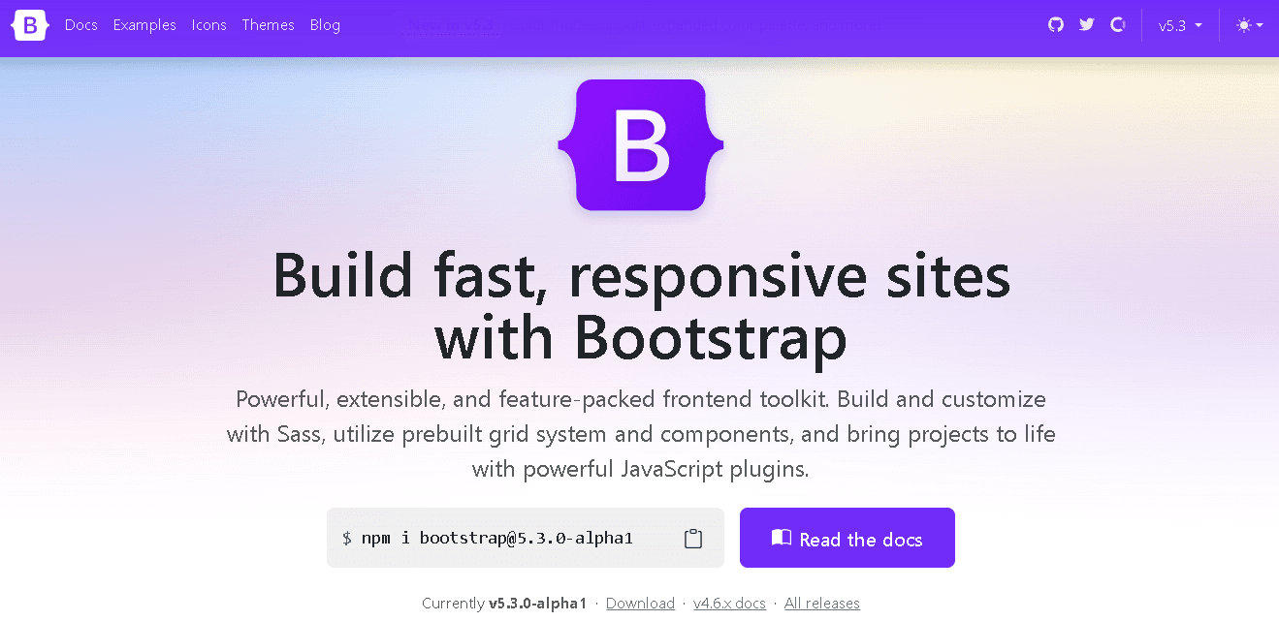Viewport: 1279px width, 621px height.
Task: Open Examples in the navbar
Action: click(144, 25)
